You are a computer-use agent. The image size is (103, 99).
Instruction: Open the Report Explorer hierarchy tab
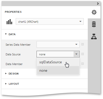click(x=94, y=36)
